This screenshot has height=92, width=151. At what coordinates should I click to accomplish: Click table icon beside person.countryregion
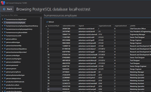pos(5,58)
